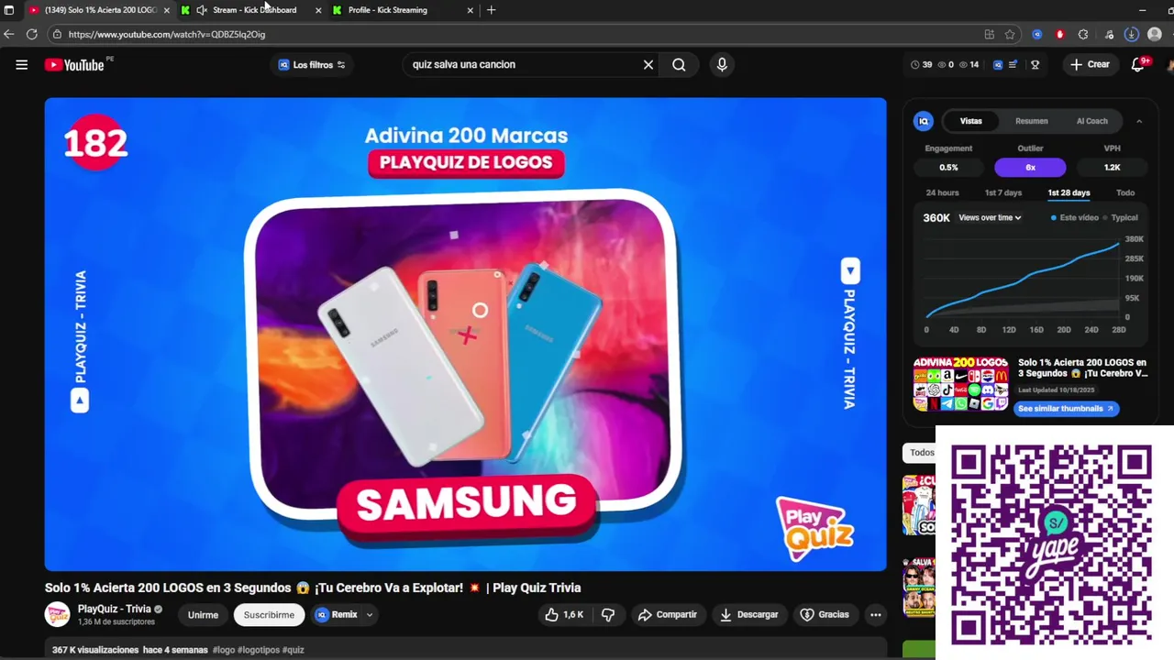
Task: Click the address bar URL
Action: [166, 35]
